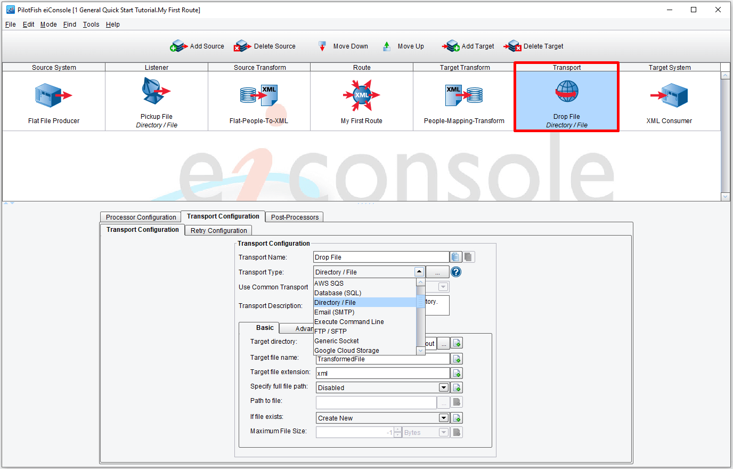Select the Flat File Producer source system
The height and width of the screenshot is (469, 733).
click(54, 102)
